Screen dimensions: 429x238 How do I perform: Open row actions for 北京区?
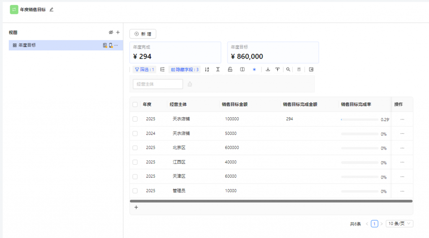point(402,148)
